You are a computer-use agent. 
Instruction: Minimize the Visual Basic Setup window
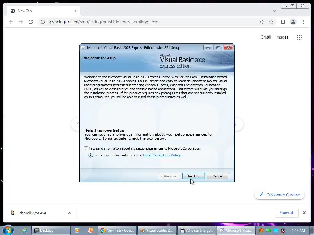[x=208, y=47]
